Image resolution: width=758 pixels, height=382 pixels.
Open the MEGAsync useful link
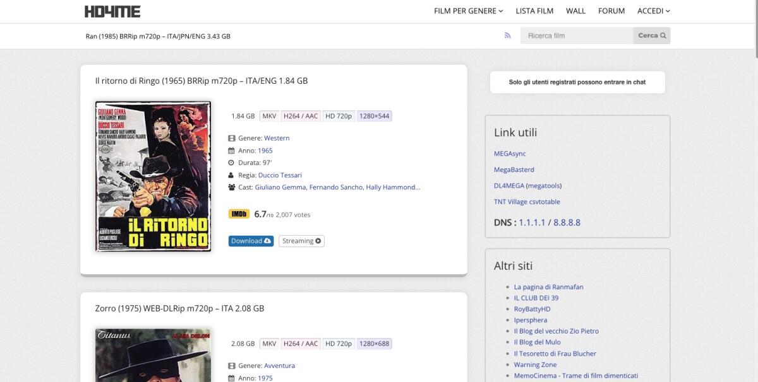[x=510, y=154]
